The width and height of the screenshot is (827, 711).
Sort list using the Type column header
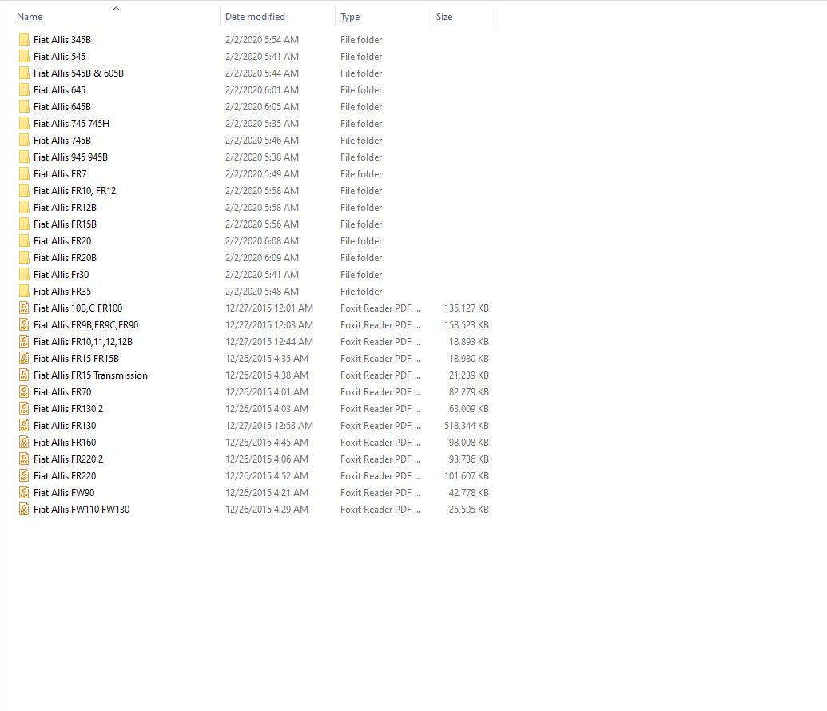tap(350, 17)
